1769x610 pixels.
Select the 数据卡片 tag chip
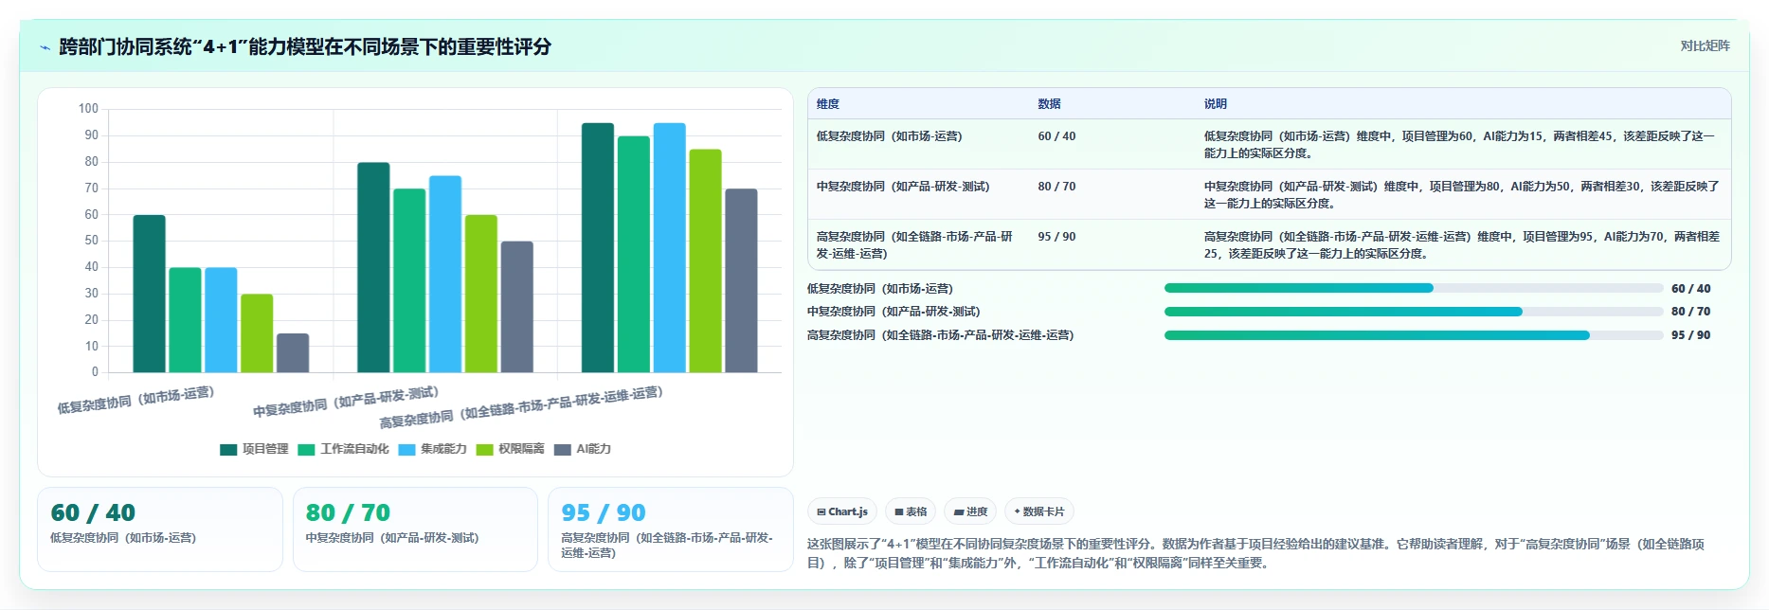1038,511
